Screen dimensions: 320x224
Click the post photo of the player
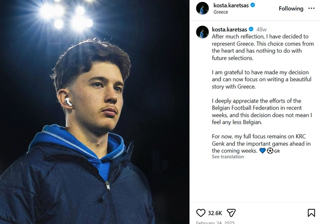coord(95,112)
